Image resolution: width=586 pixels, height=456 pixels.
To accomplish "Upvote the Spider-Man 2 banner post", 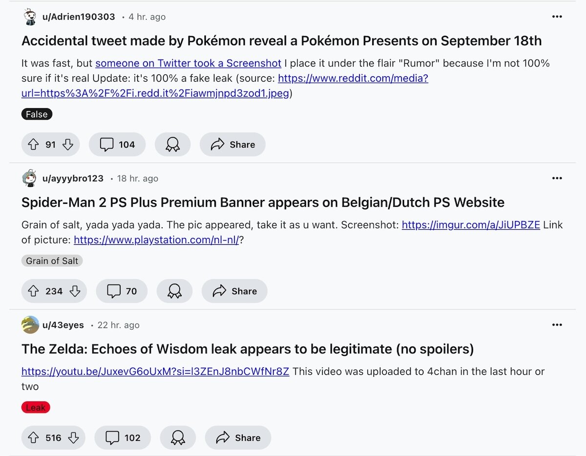I will [33, 291].
